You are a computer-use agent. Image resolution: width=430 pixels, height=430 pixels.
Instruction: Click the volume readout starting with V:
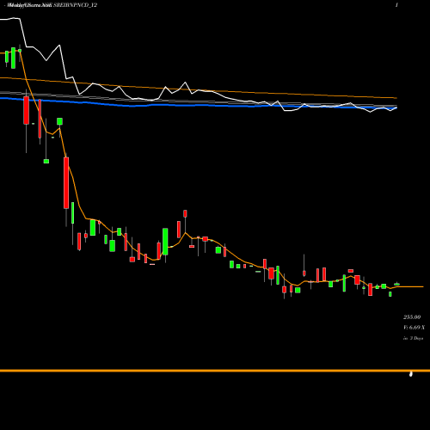pyautogui.click(x=414, y=328)
